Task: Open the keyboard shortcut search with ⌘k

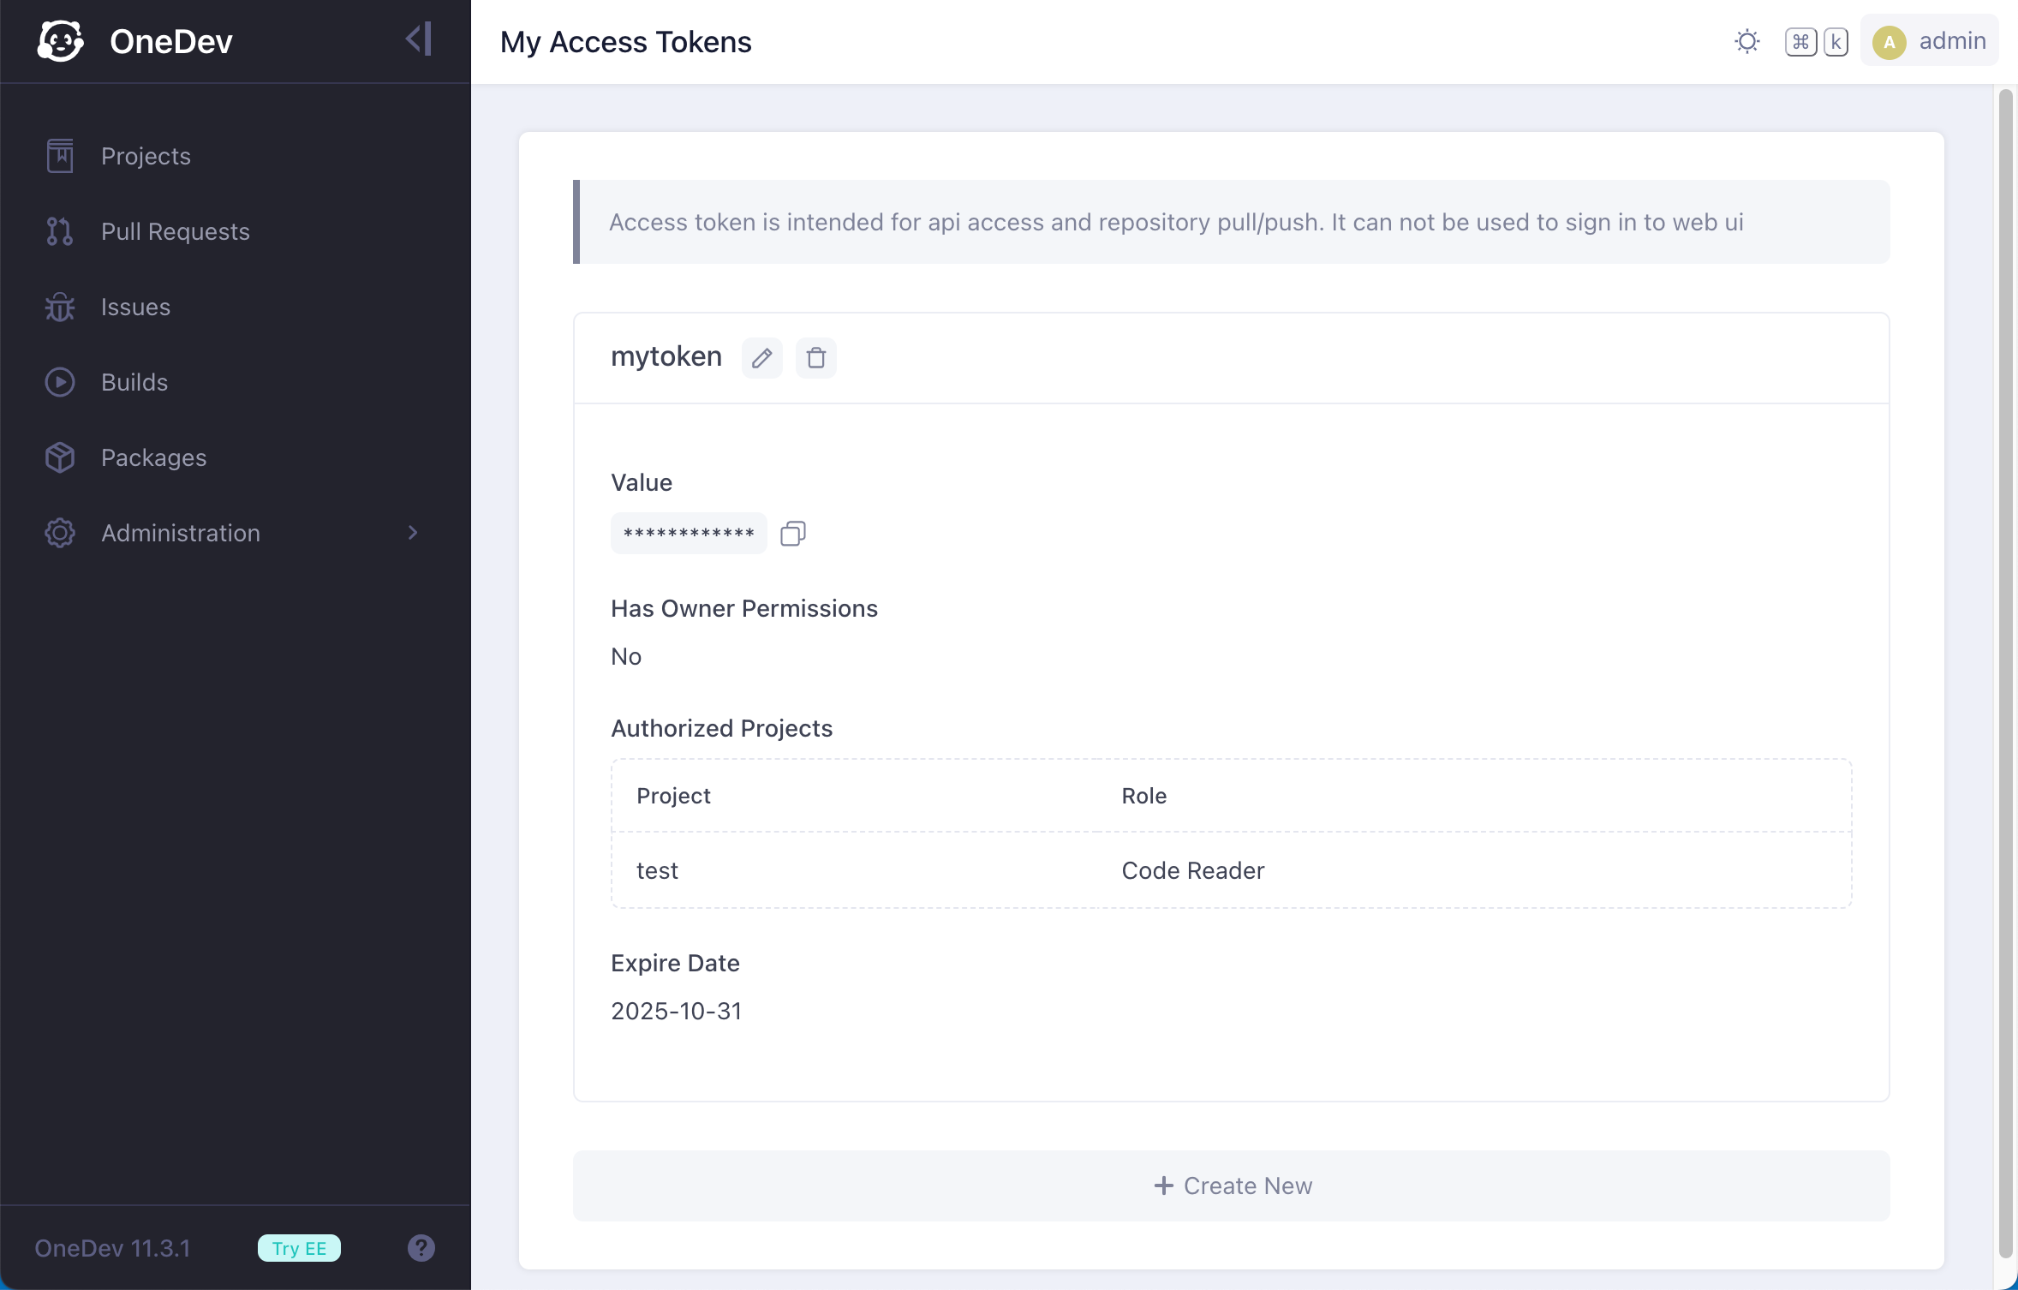Action: [x=1815, y=41]
